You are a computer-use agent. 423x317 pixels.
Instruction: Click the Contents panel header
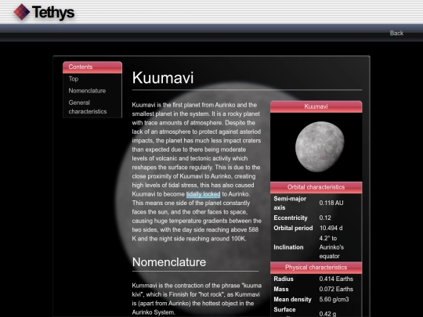coord(92,67)
